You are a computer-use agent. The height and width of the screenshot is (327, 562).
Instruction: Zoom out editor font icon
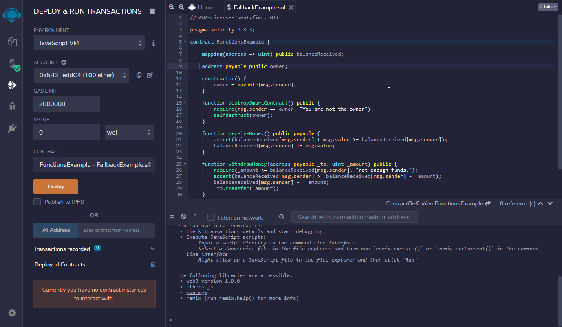click(172, 7)
